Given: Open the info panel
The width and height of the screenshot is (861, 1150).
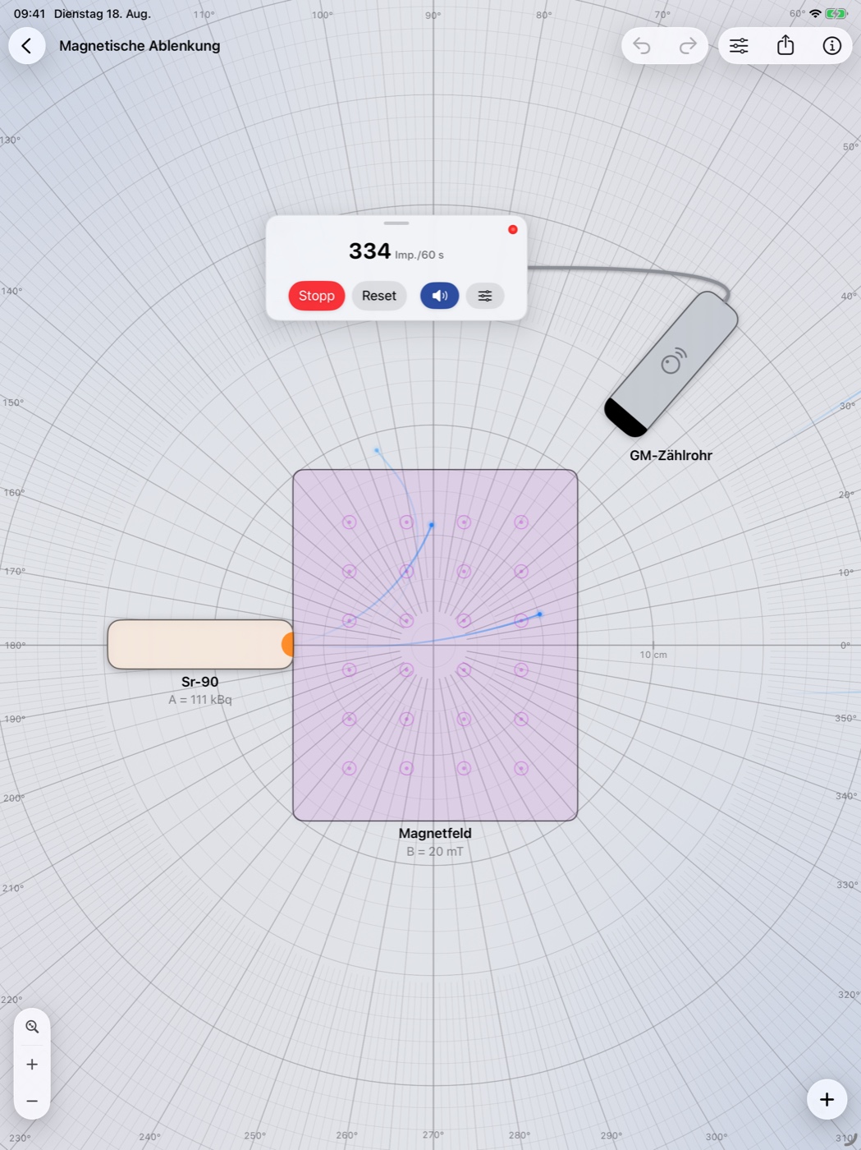Looking at the screenshot, I should pyautogui.click(x=831, y=46).
